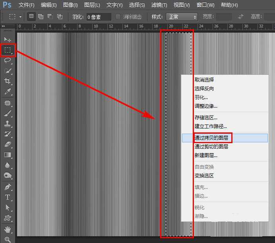Choose 存储选区... in context menu
Viewport: 275px width, 243px height.
click(x=225, y=117)
